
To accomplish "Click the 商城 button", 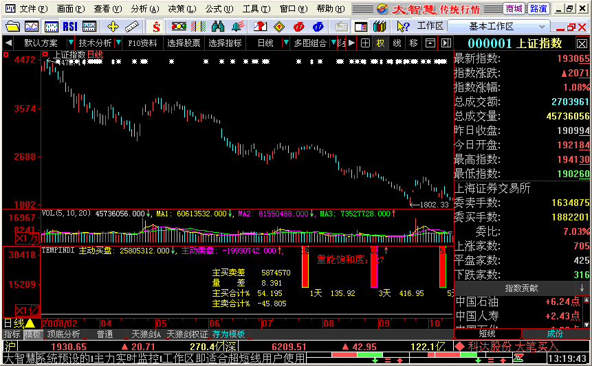I will [x=514, y=8].
